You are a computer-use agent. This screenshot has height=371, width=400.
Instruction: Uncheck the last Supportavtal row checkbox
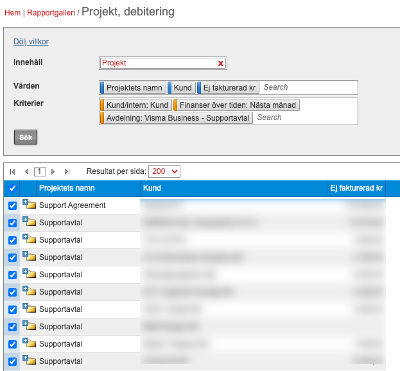12,361
